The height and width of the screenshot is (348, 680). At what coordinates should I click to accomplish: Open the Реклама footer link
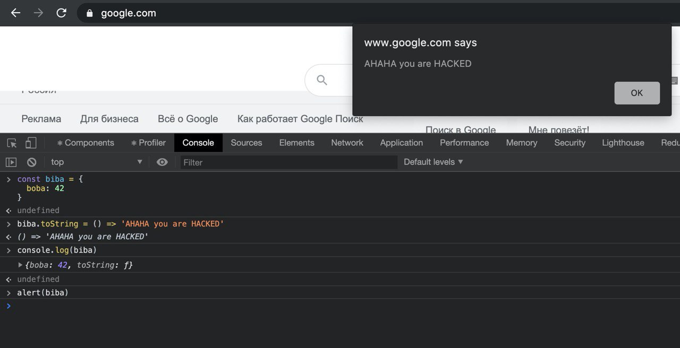[x=41, y=119]
